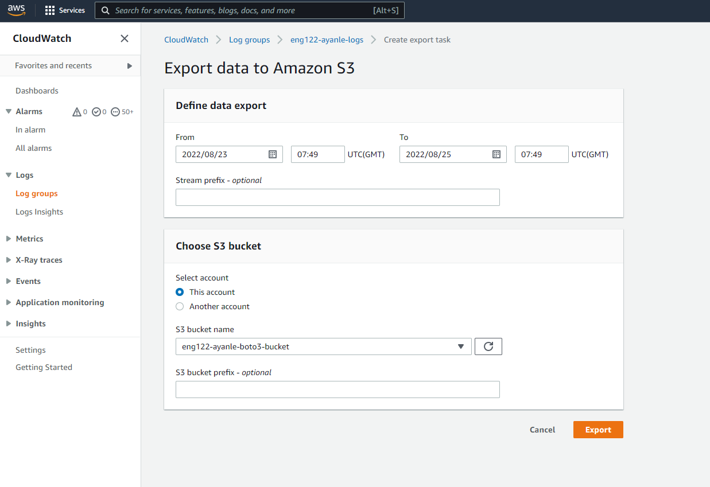Screen dimensions: 710x487
Task: Expand the Metrics section
Action: click(x=9, y=239)
